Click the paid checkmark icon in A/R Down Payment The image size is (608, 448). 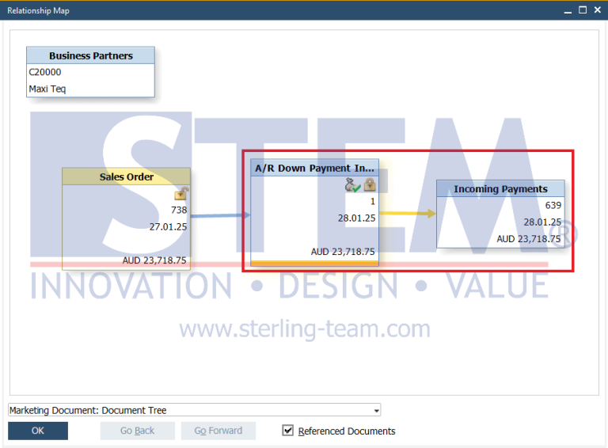[353, 185]
